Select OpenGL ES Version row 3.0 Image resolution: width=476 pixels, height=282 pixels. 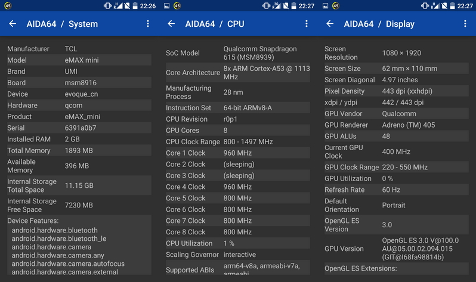point(397,225)
